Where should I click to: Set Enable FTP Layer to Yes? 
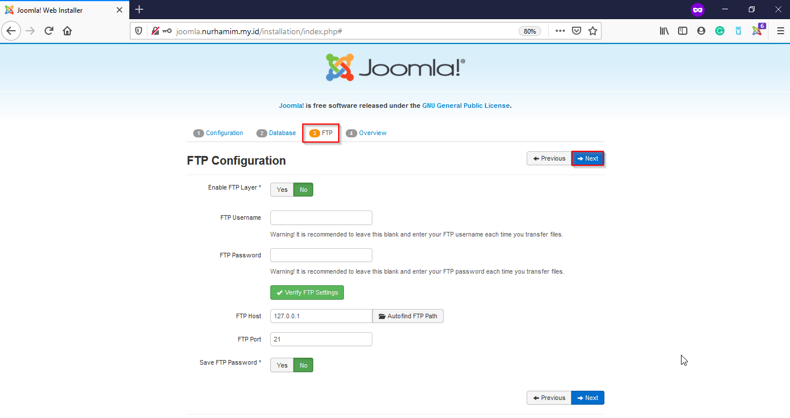(x=282, y=190)
